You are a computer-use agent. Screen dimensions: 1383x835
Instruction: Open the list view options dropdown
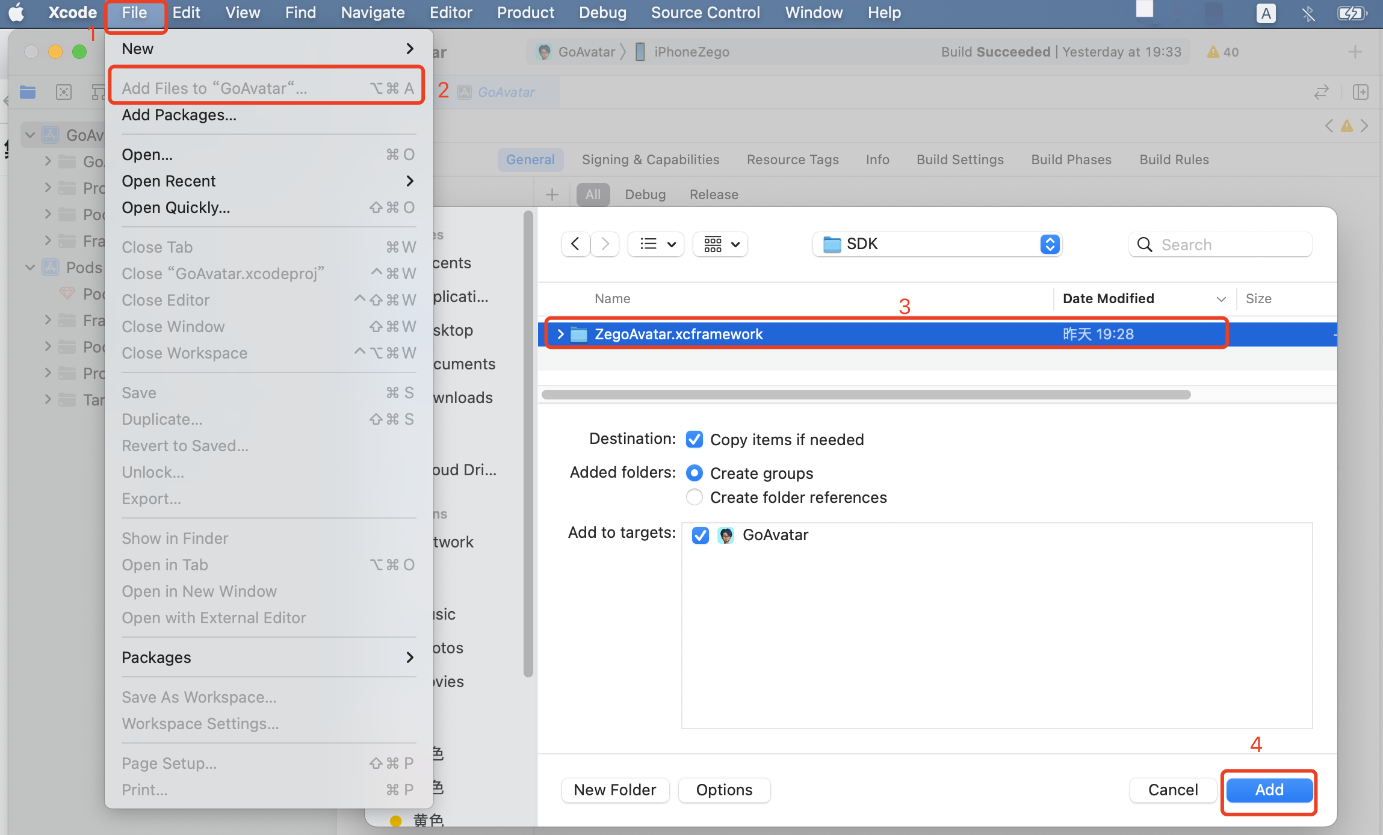[x=656, y=244]
